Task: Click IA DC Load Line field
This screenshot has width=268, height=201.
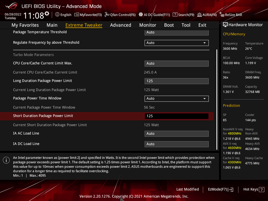Action: (177, 144)
